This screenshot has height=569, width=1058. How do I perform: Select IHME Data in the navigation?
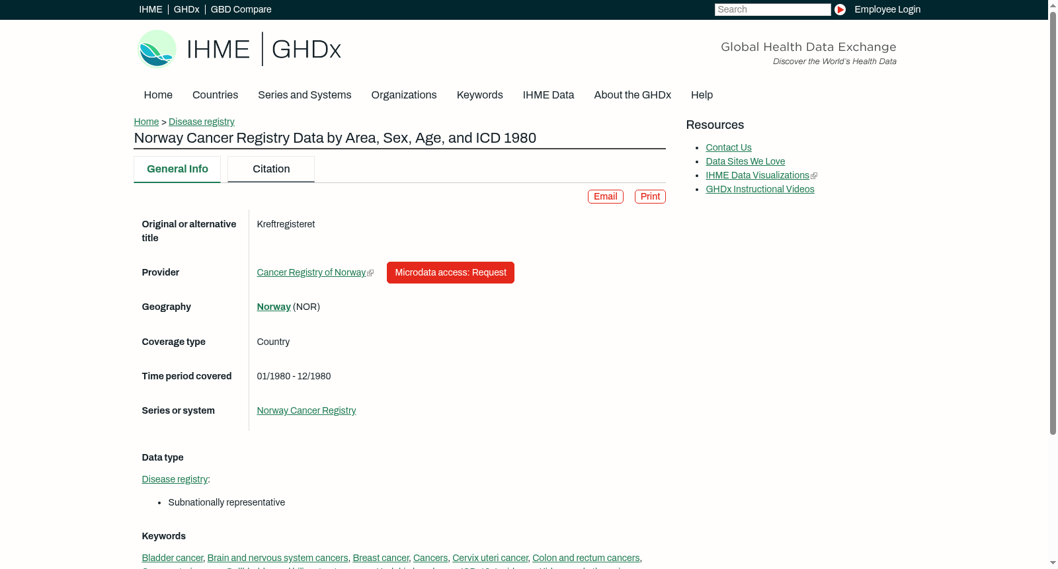click(548, 95)
